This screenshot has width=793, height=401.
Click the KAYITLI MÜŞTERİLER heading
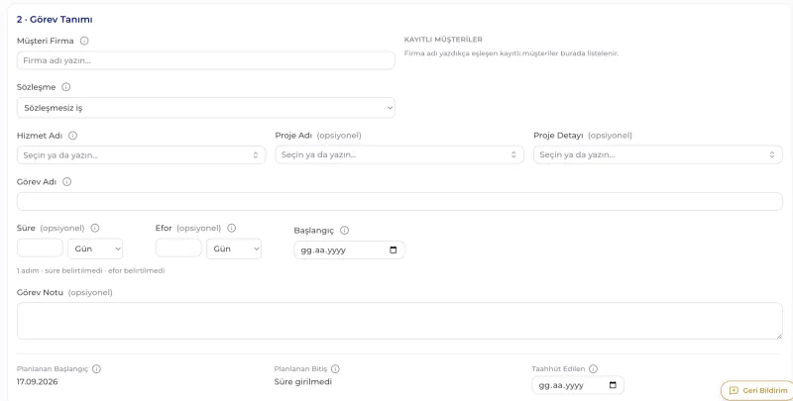tap(443, 40)
